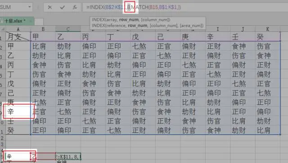The width and height of the screenshot is (288, 163).
Task: Open Insert Function via the fx icon
Action: [x=75, y=7]
